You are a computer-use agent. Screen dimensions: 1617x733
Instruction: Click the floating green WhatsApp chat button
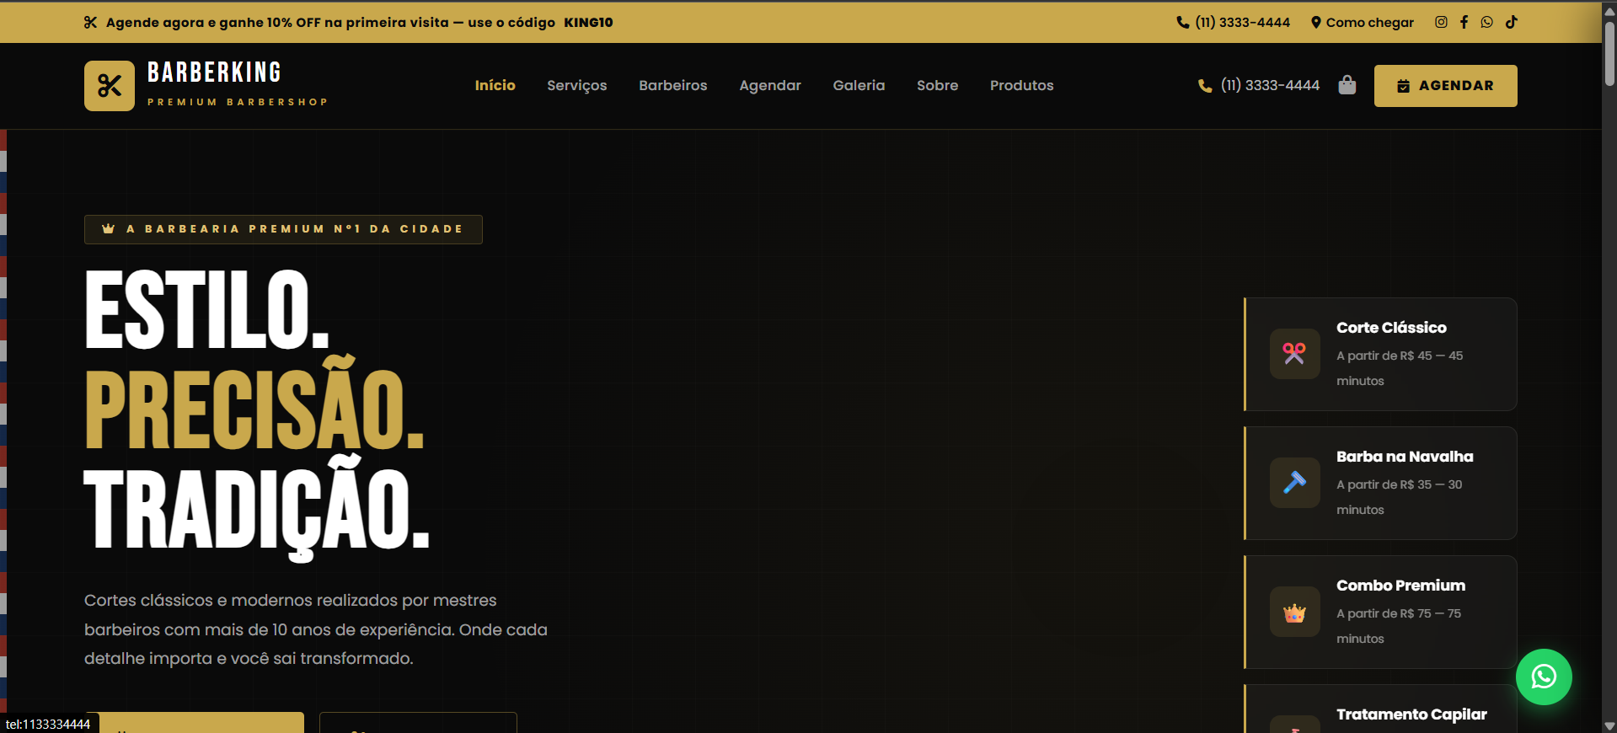(x=1544, y=677)
